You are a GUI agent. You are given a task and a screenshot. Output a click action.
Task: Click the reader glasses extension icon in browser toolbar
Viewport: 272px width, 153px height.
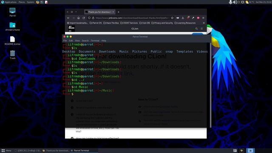coord(178,18)
